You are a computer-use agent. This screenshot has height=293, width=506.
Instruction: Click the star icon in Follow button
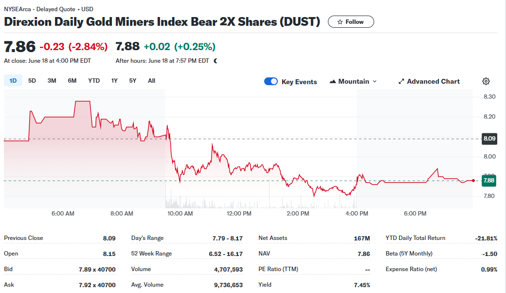(340, 22)
